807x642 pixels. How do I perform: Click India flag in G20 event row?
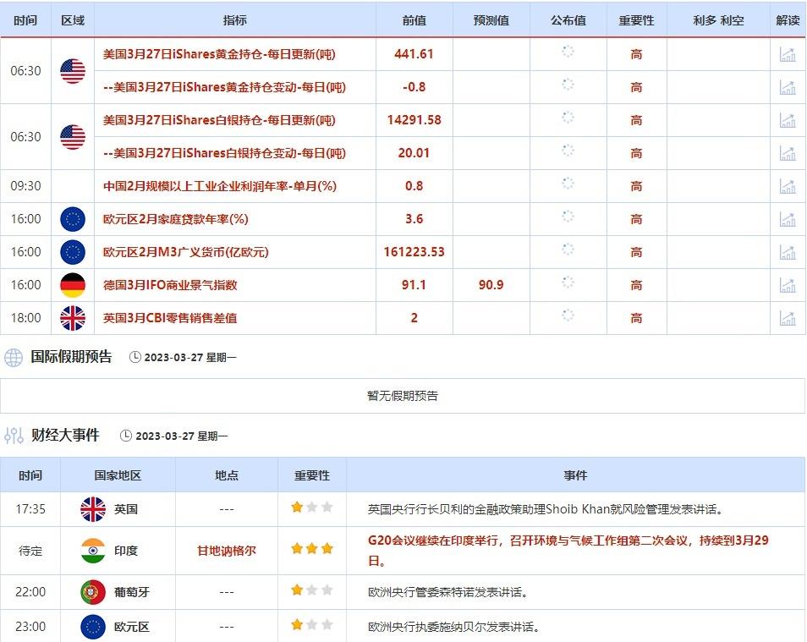tap(93, 551)
